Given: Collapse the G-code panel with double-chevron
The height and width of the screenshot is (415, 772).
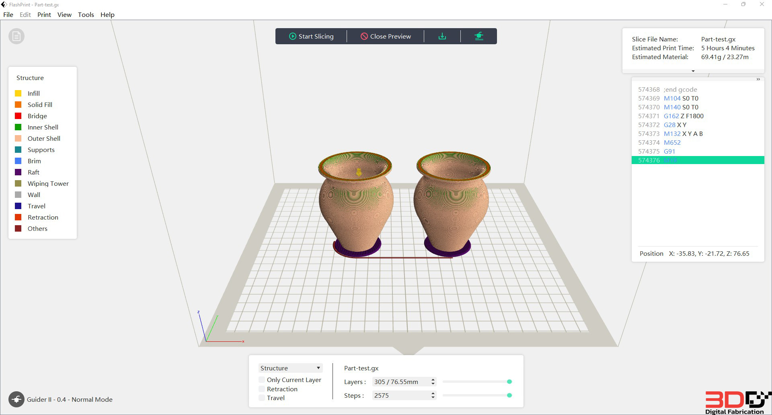Looking at the screenshot, I should (x=758, y=80).
